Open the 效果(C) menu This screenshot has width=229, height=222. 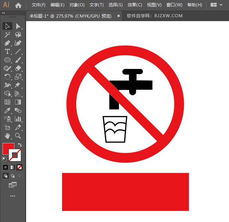pos(135,5)
